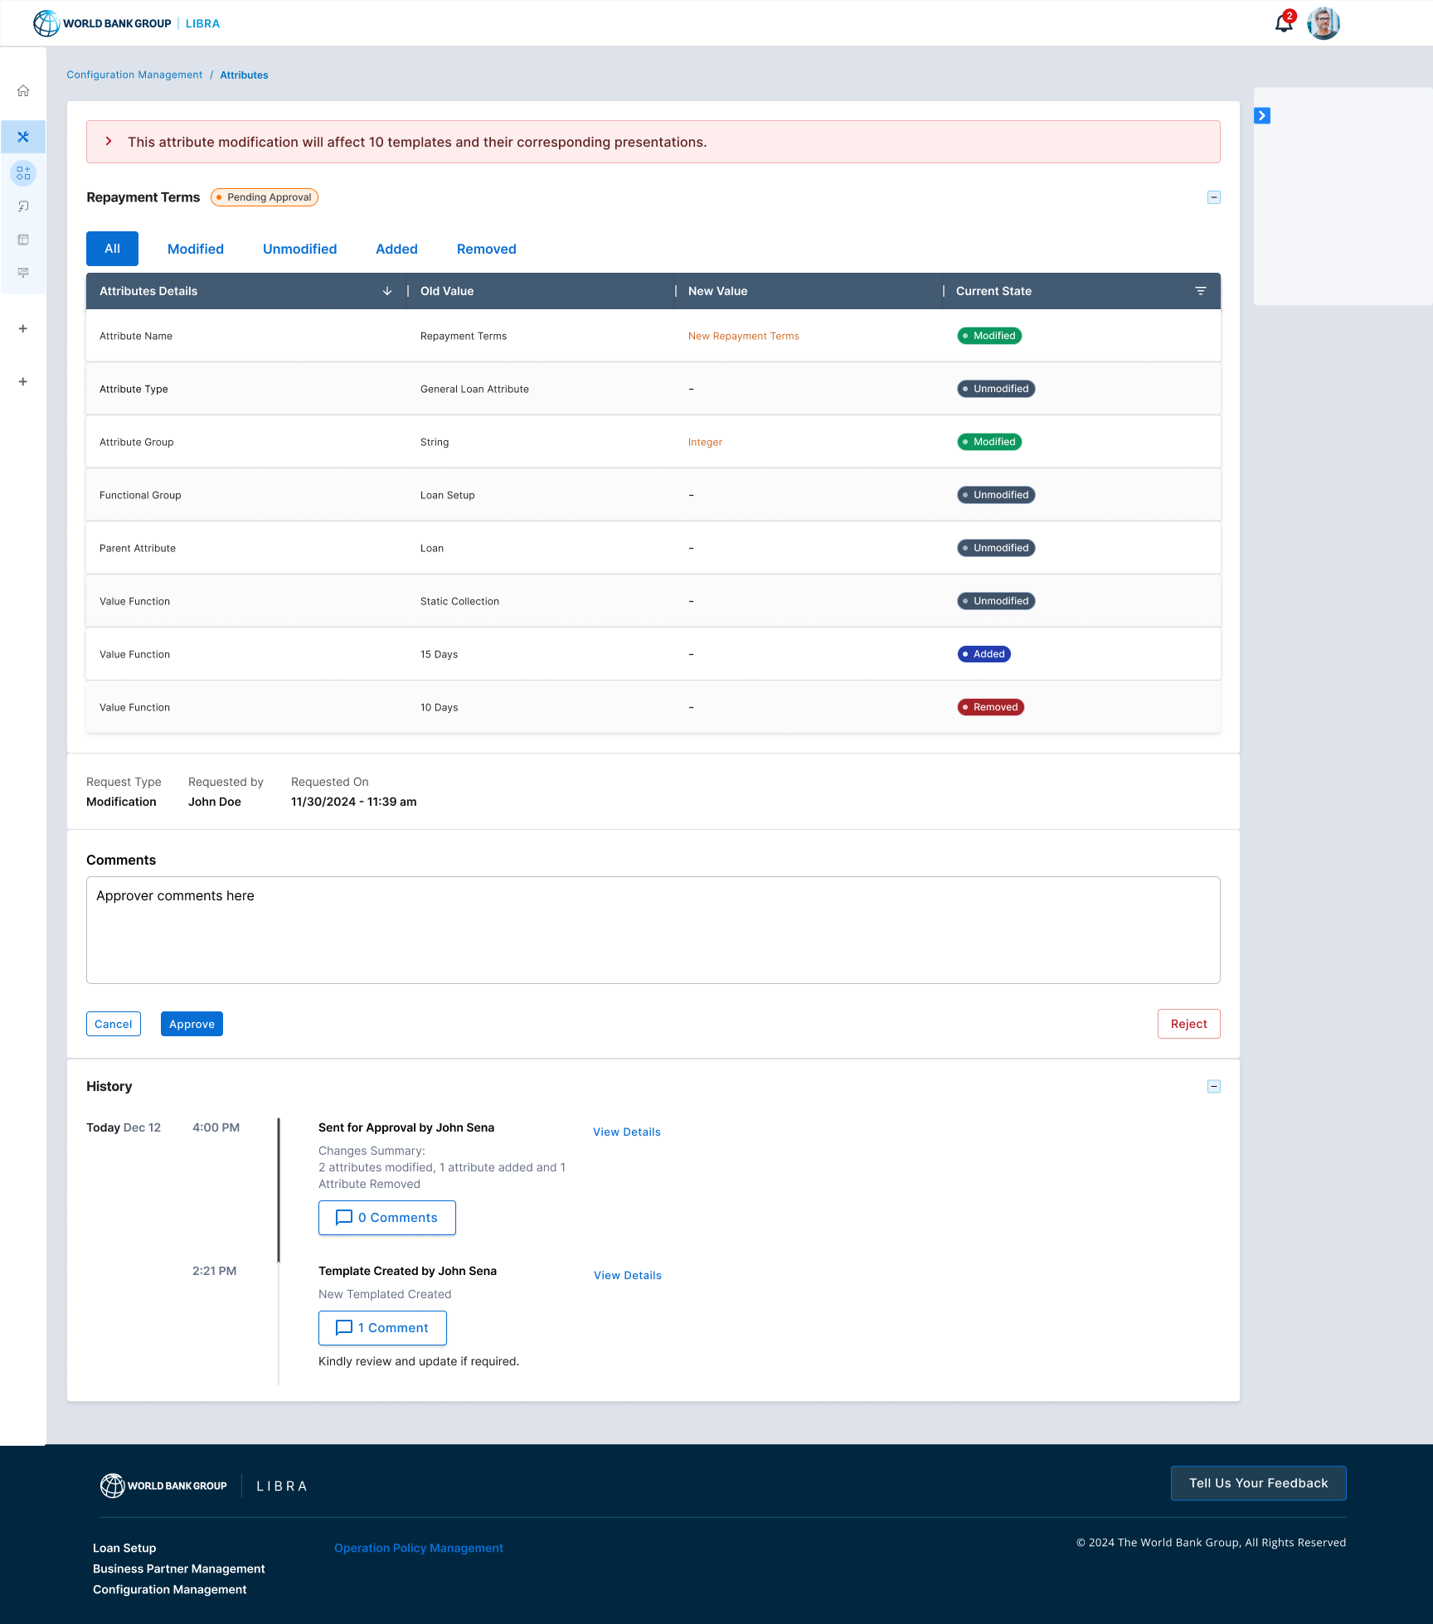Go to Home in sidebar
1433x1624 pixels.
point(23,91)
